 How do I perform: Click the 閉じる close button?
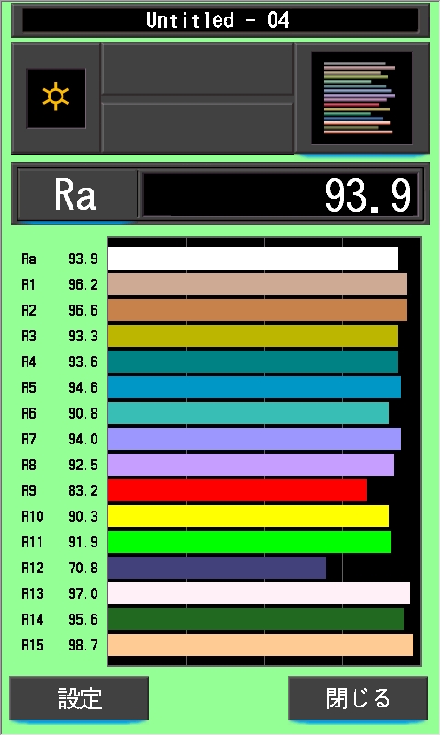pos(358,698)
